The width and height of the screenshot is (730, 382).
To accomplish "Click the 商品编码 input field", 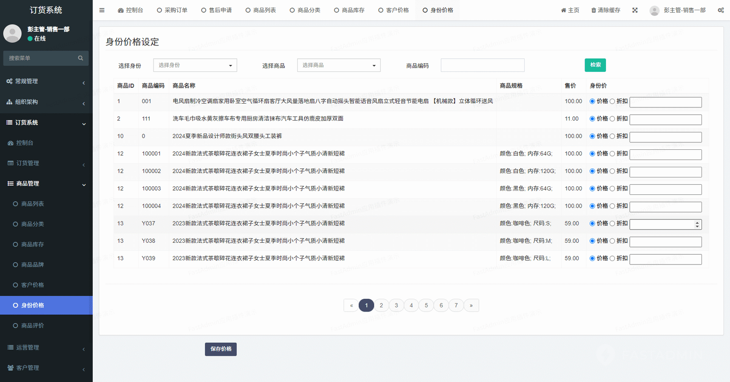I will click(x=482, y=65).
